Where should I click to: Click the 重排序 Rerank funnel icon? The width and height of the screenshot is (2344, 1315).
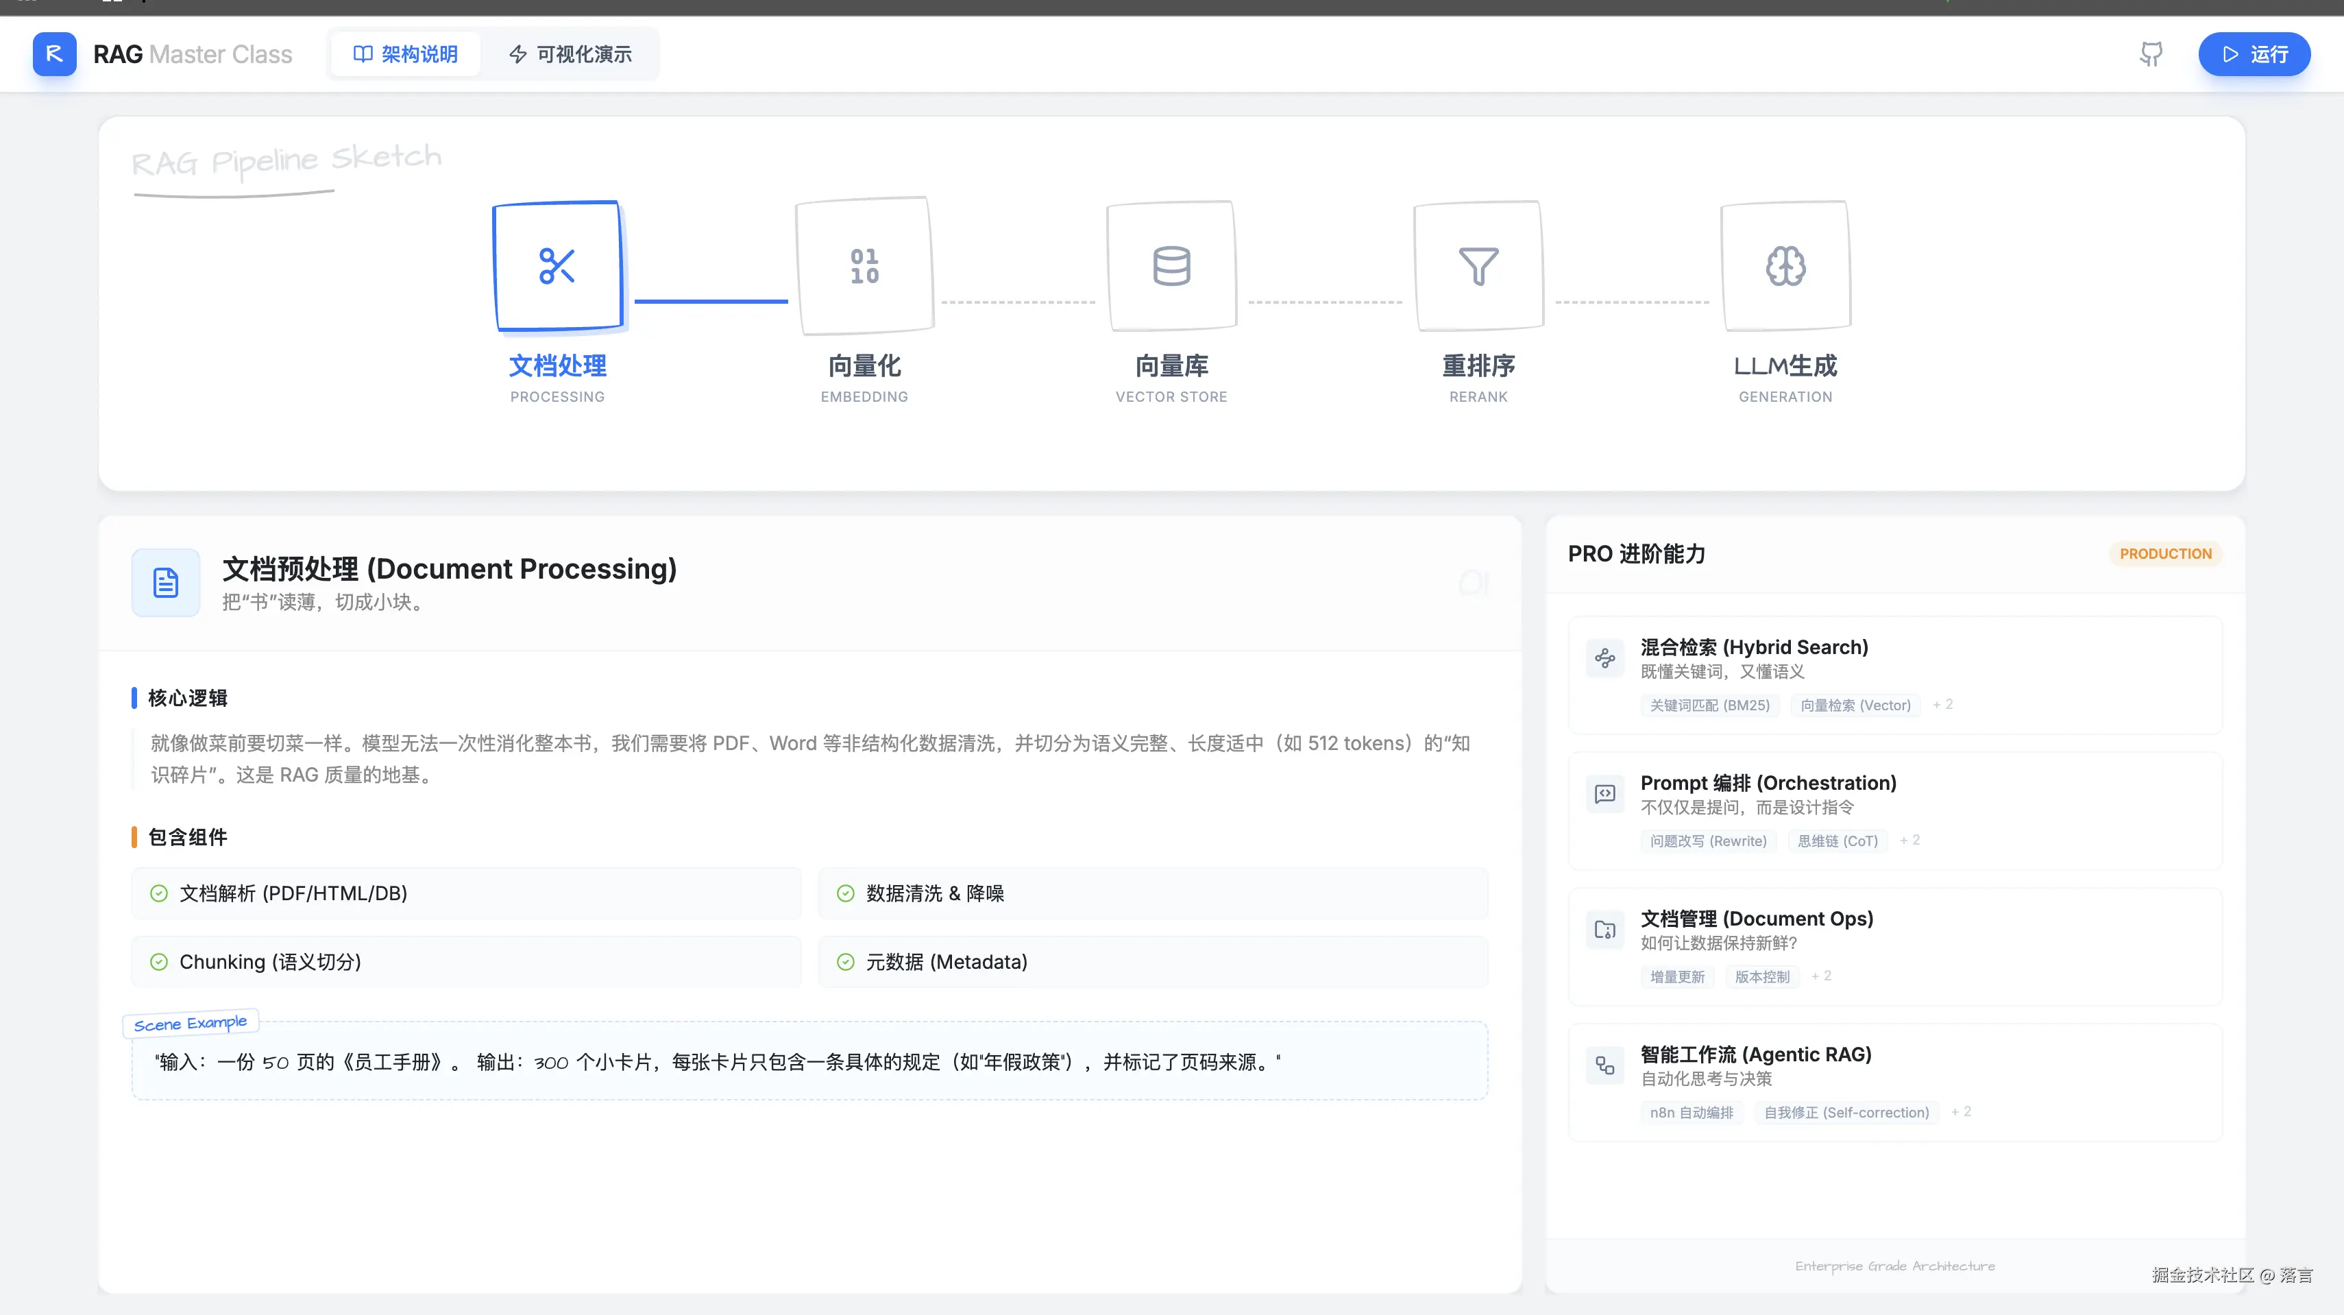tap(1478, 265)
